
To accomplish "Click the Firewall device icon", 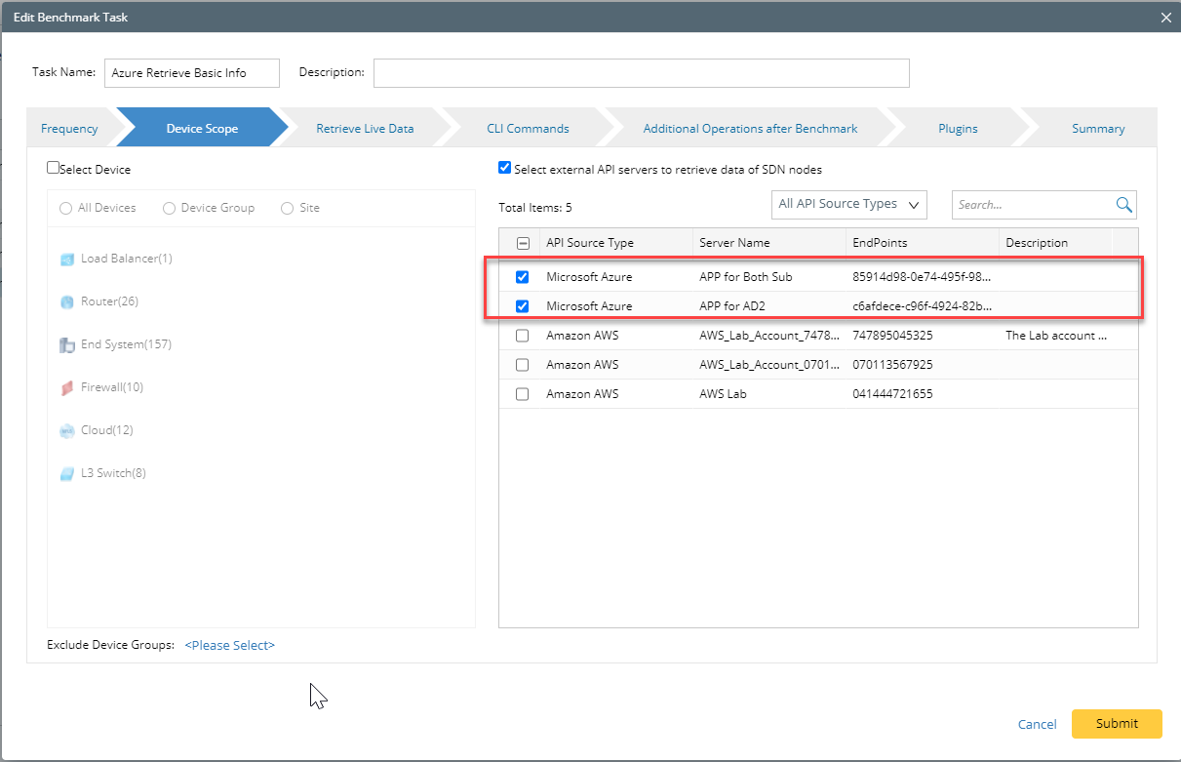I will 67,388.
